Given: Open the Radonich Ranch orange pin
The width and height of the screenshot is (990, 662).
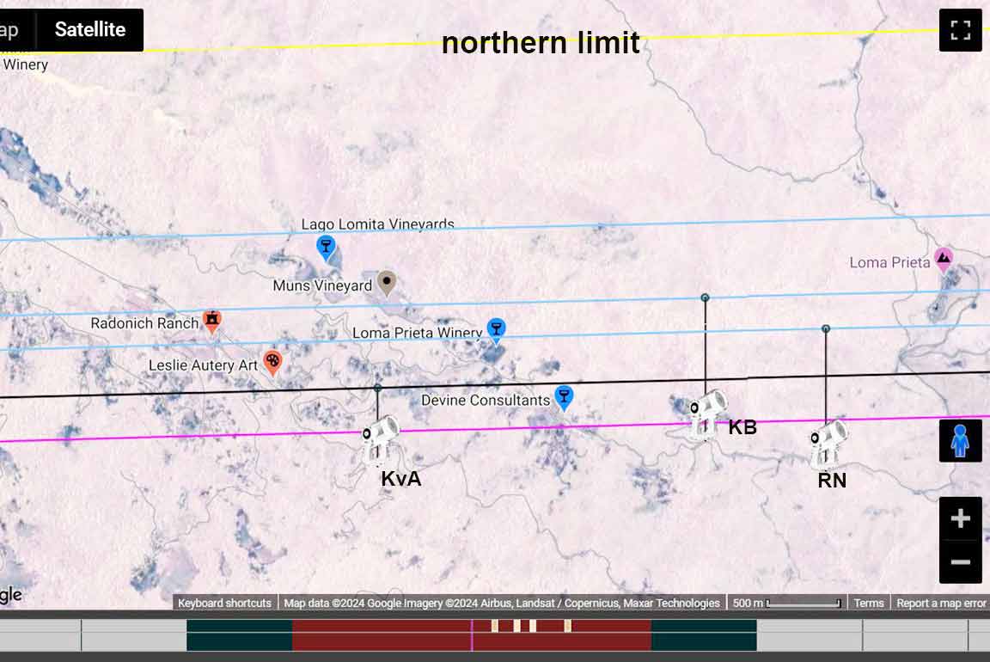Looking at the screenshot, I should click(x=212, y=321).
